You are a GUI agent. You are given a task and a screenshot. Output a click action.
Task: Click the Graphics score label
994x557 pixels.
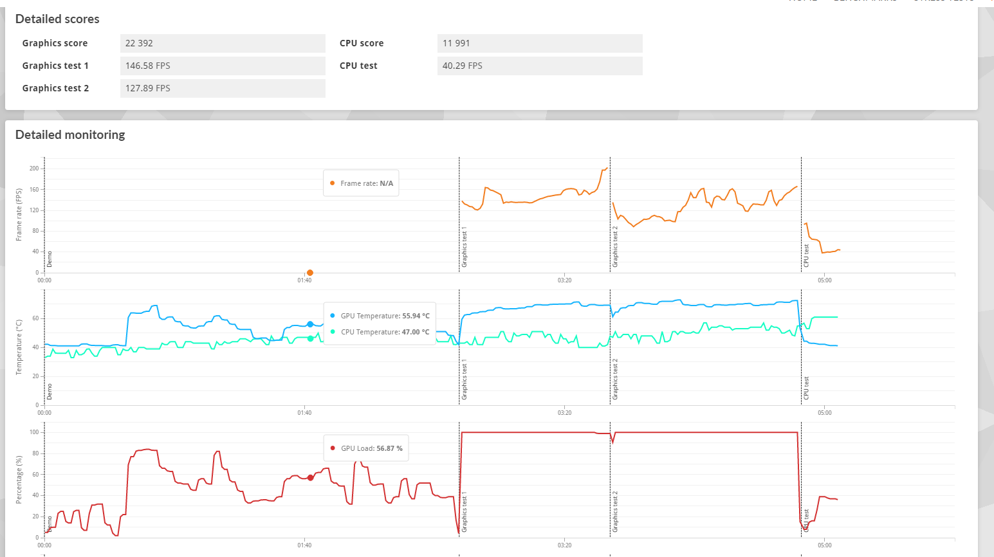tap(55, 43)
